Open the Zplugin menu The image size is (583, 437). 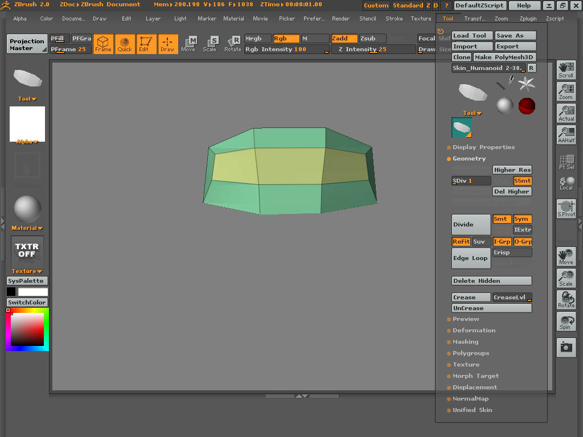click(528, 19)
